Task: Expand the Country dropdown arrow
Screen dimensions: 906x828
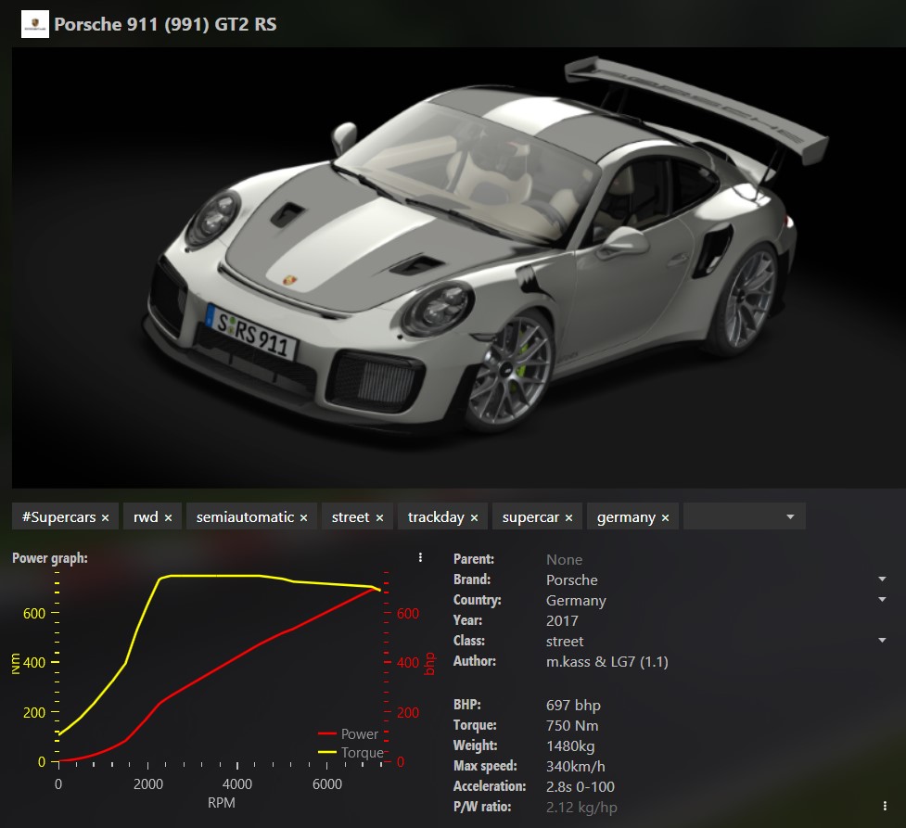Action: (x=882, y=599)
